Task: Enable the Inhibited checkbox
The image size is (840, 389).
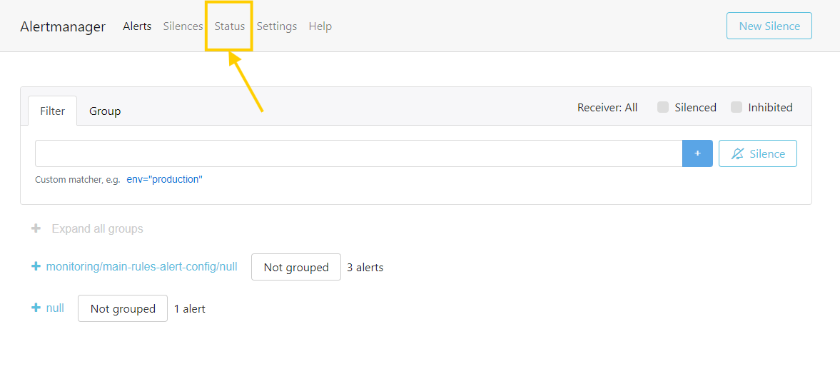Action: [x=737, y=107]
